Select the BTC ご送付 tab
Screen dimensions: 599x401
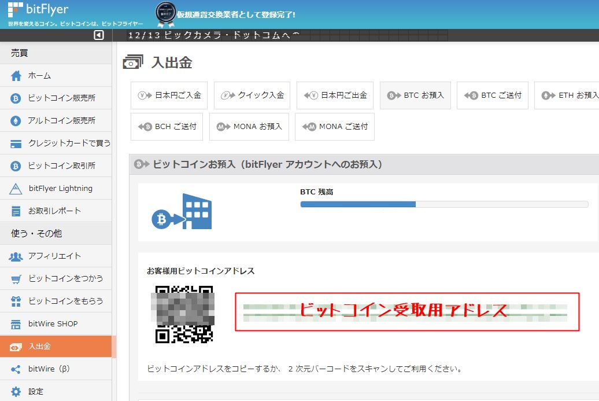pos(493,95)
